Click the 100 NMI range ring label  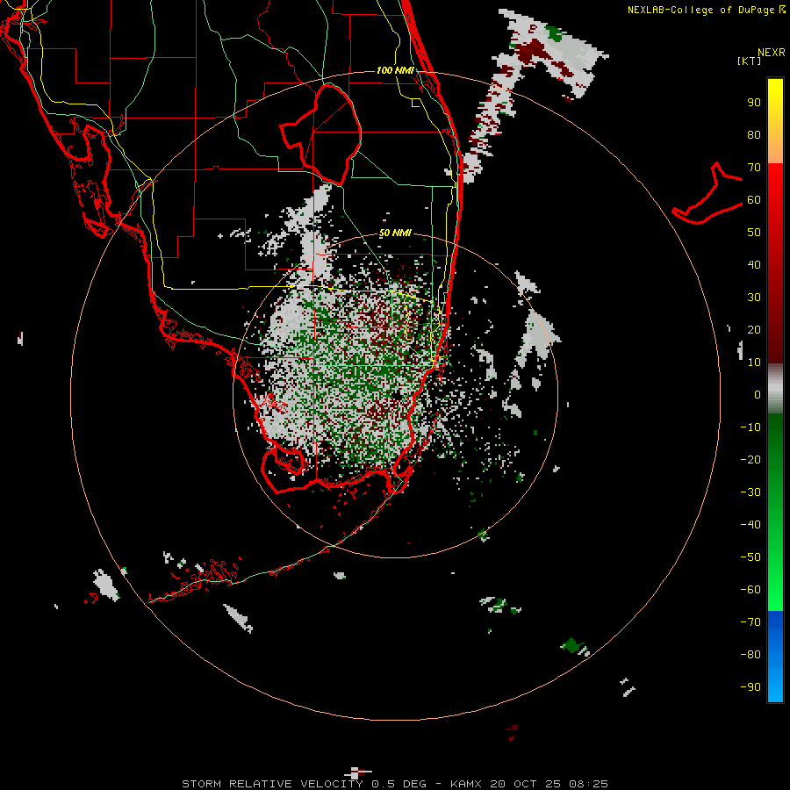click(395, 70)
